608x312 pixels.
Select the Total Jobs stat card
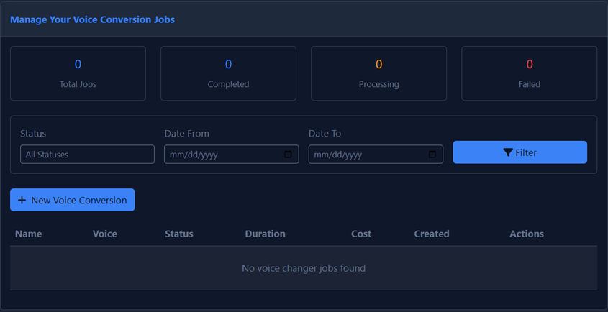(78, 73)
